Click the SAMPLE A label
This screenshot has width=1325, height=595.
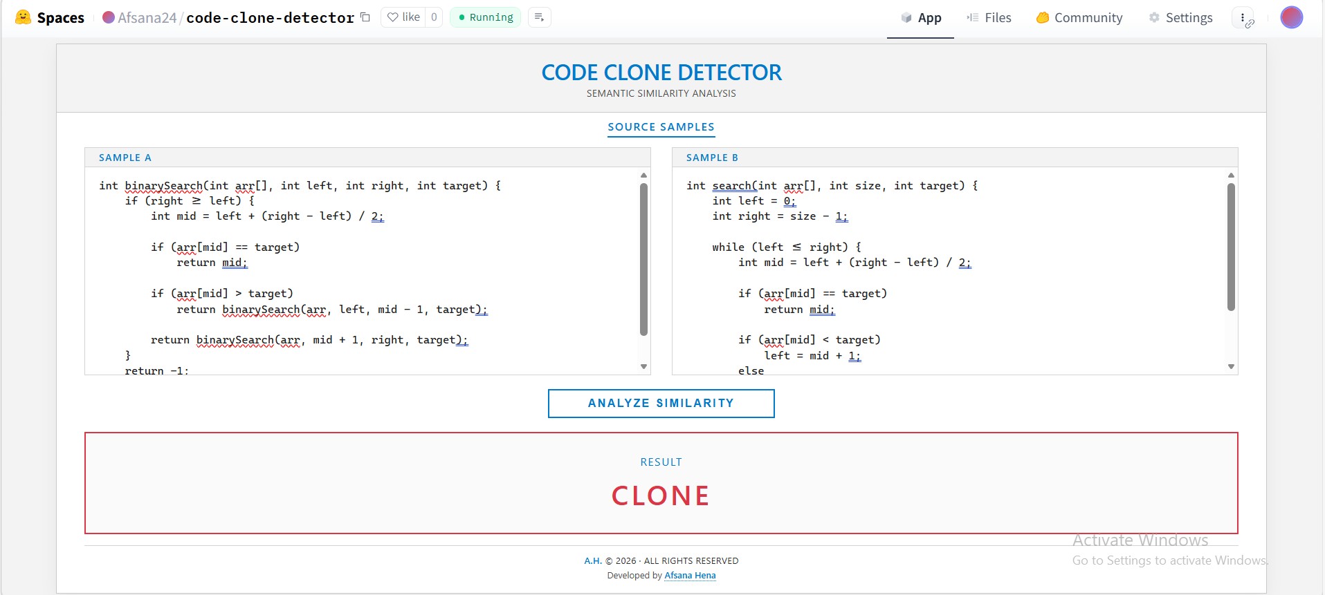tap(125, 158)
